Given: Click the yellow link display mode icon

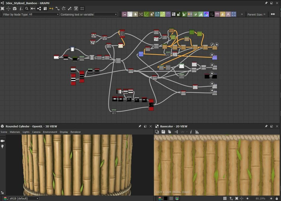Looking at the screenshot, I should (51, 9).
